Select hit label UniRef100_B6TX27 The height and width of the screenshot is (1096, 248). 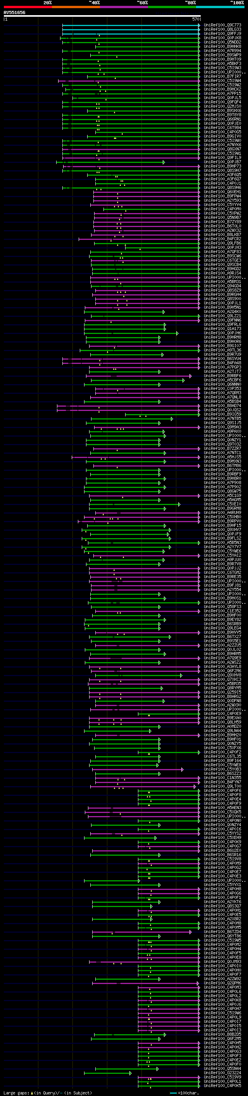[222, 637]
